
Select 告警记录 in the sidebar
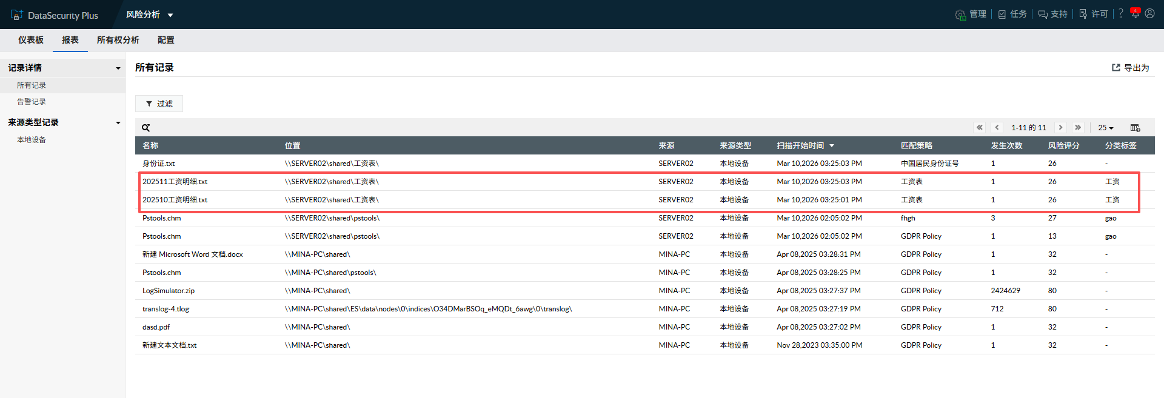click(32, 102)
